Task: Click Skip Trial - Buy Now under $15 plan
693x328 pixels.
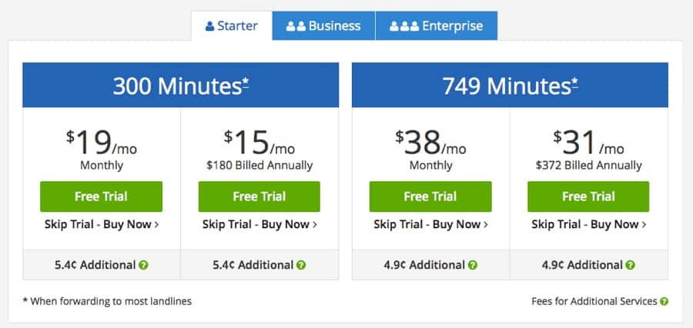Action: (260, 224)
